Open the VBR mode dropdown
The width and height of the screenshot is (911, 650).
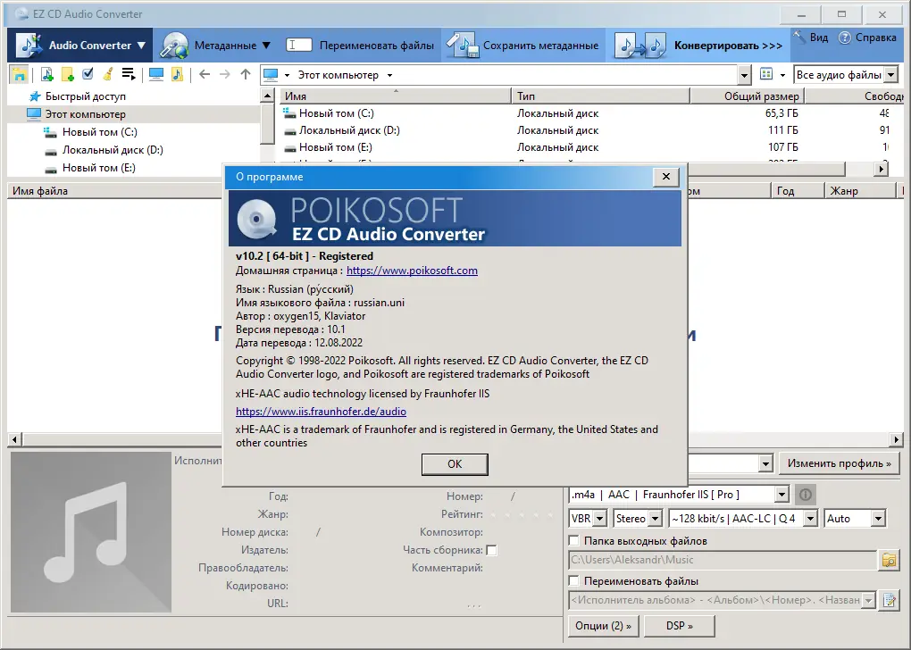click(x=601, y=518)
